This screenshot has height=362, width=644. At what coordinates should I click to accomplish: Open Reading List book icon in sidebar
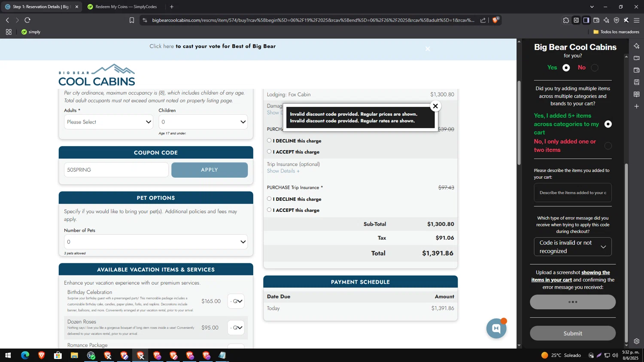pos(637,94)
